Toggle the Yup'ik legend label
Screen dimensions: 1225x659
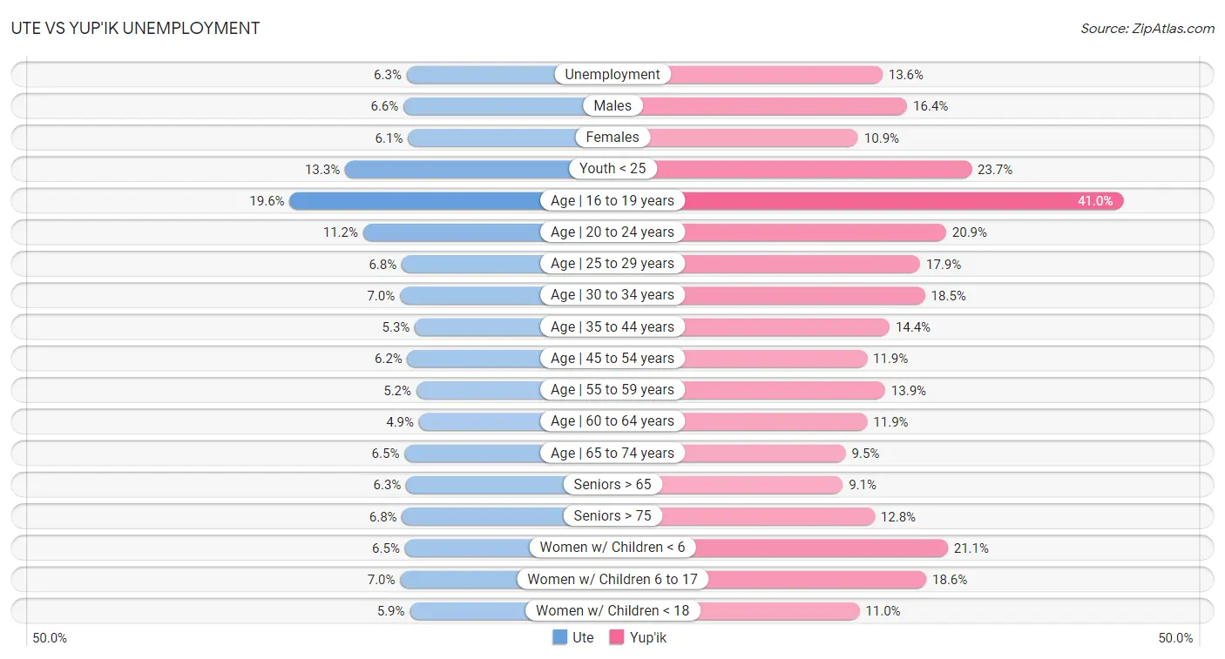tap(648, 637)
